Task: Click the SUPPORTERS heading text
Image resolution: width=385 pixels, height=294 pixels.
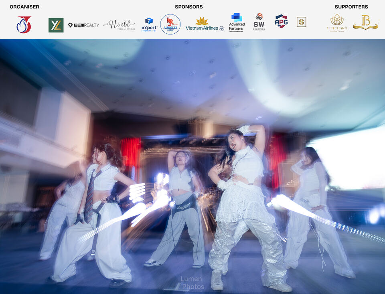Action: click(x=351, y=7)
